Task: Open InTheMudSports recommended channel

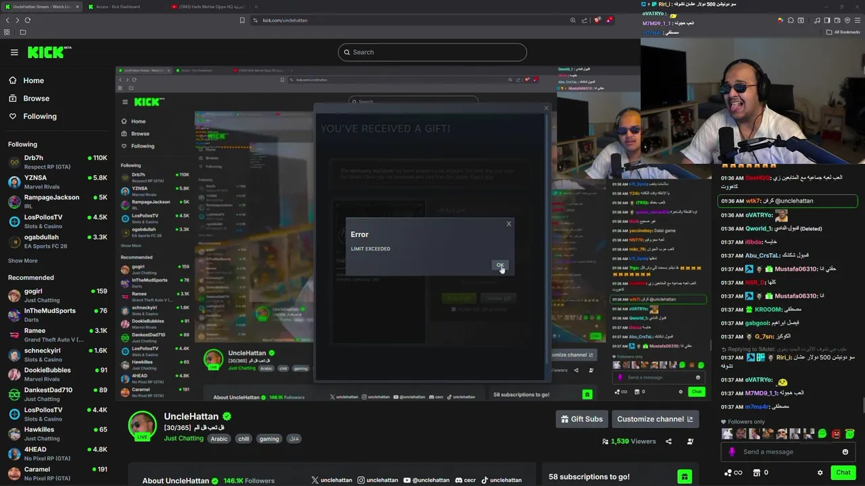Action: pos(57,315)
